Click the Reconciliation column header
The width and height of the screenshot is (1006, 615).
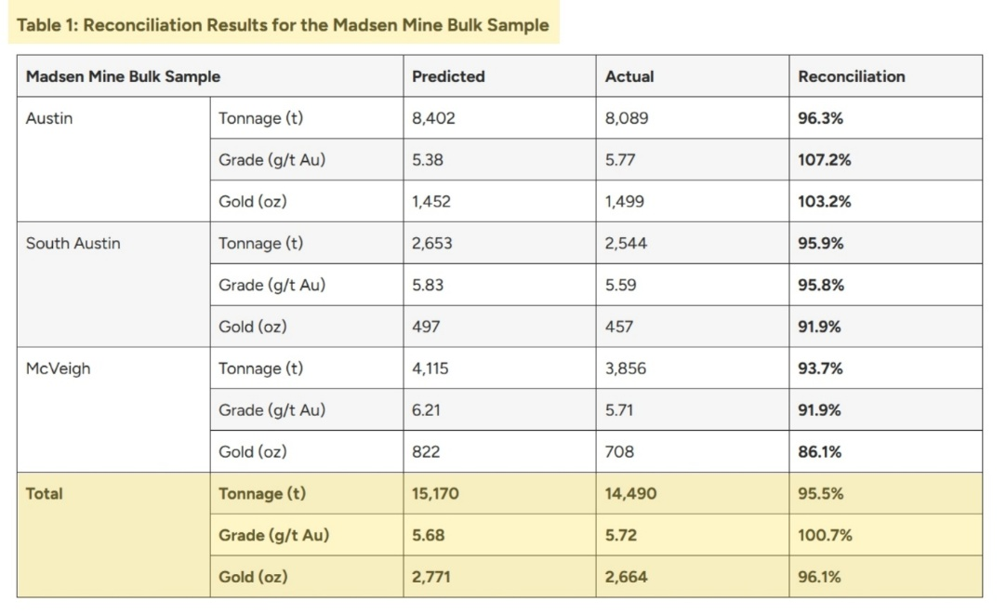(x=851, y=76)
